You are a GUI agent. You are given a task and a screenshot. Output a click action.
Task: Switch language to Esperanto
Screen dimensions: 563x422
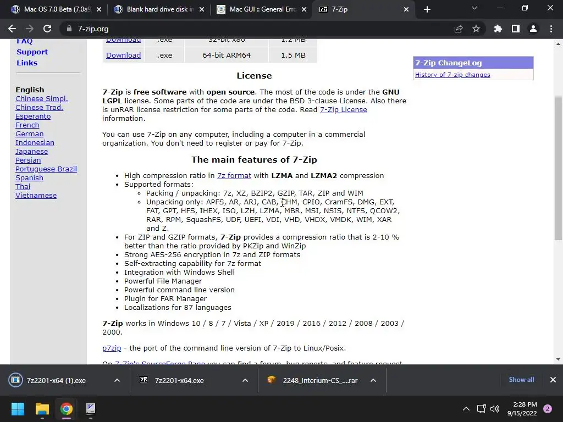33,116
